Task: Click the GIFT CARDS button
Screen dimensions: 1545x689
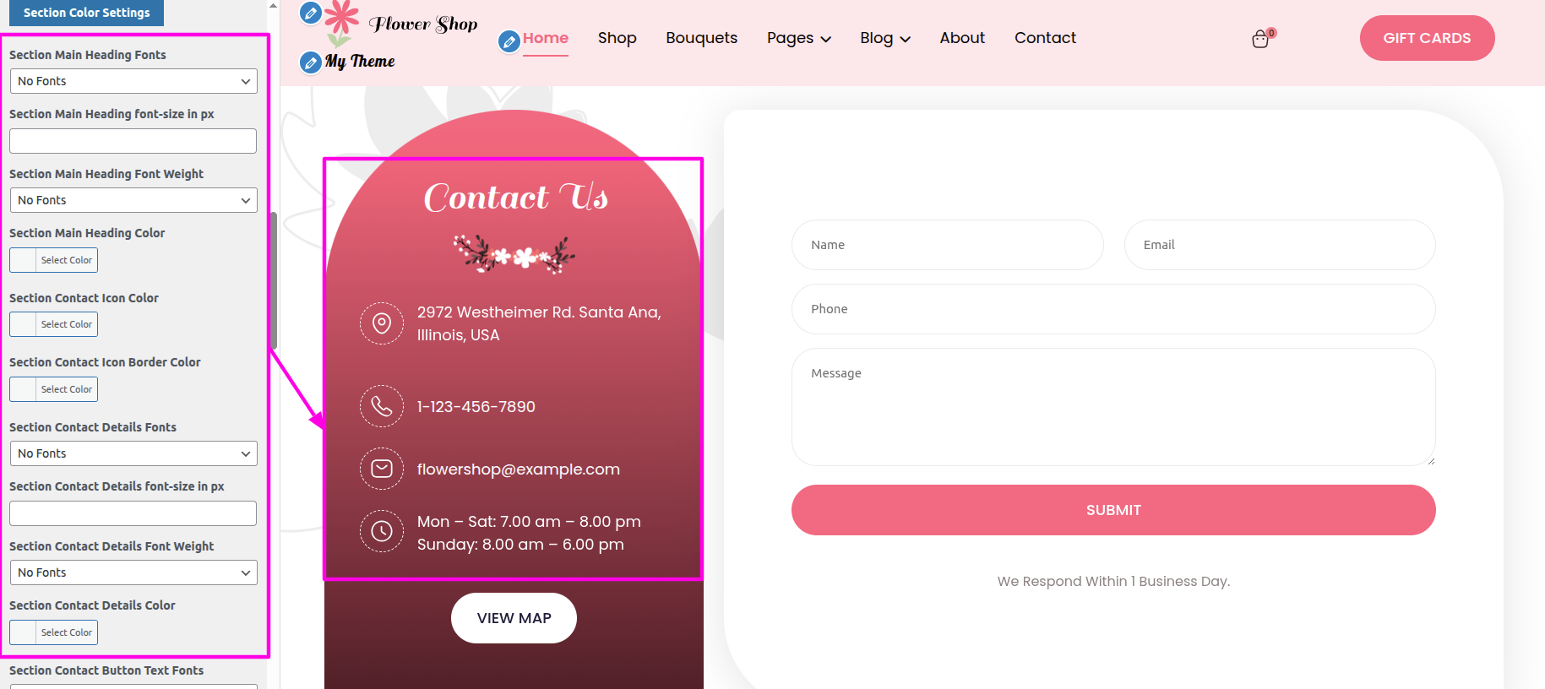Action: point(1427,38)
